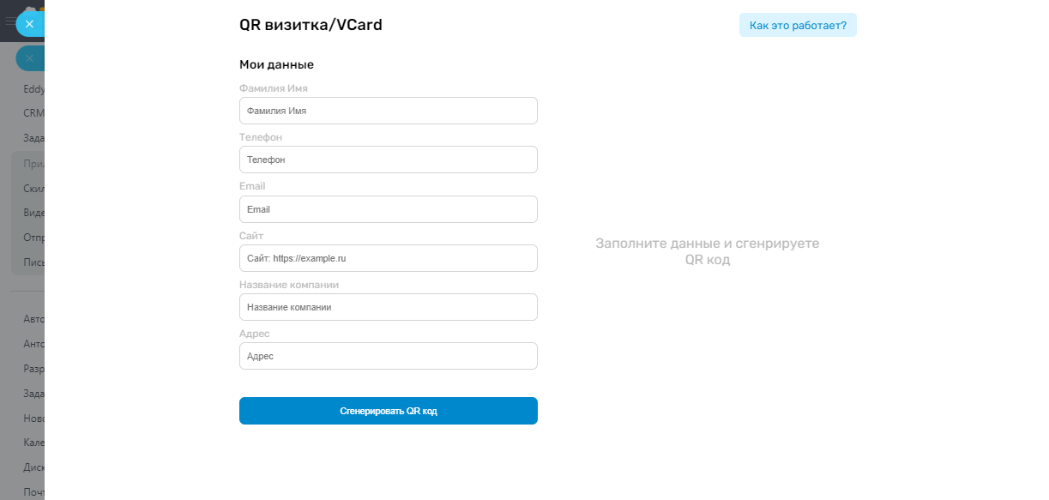Open sidebar item starting with Кале
The height and width of the screenshot is (500, 1049).
(x=33, y=443)
